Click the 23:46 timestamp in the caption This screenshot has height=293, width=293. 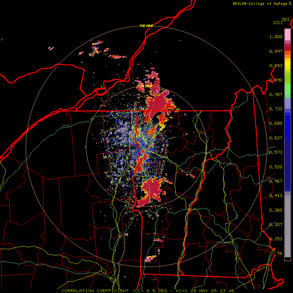click(x=227, y=291)
